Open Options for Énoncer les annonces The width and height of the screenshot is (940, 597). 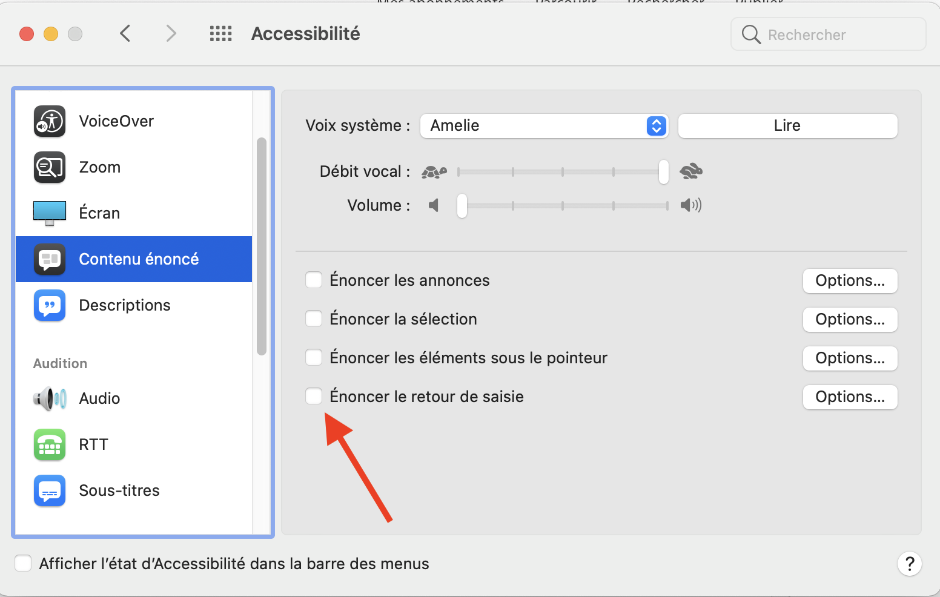tap(850, 281)
